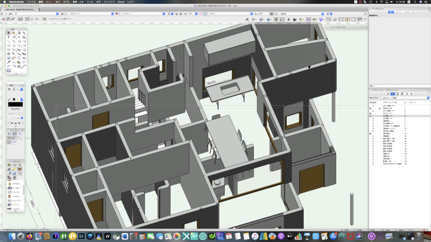Toggle visibility of 3D1F layer

point(370,113)
